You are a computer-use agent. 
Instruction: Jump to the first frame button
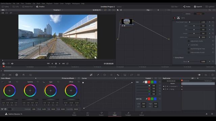coord(48,64)
